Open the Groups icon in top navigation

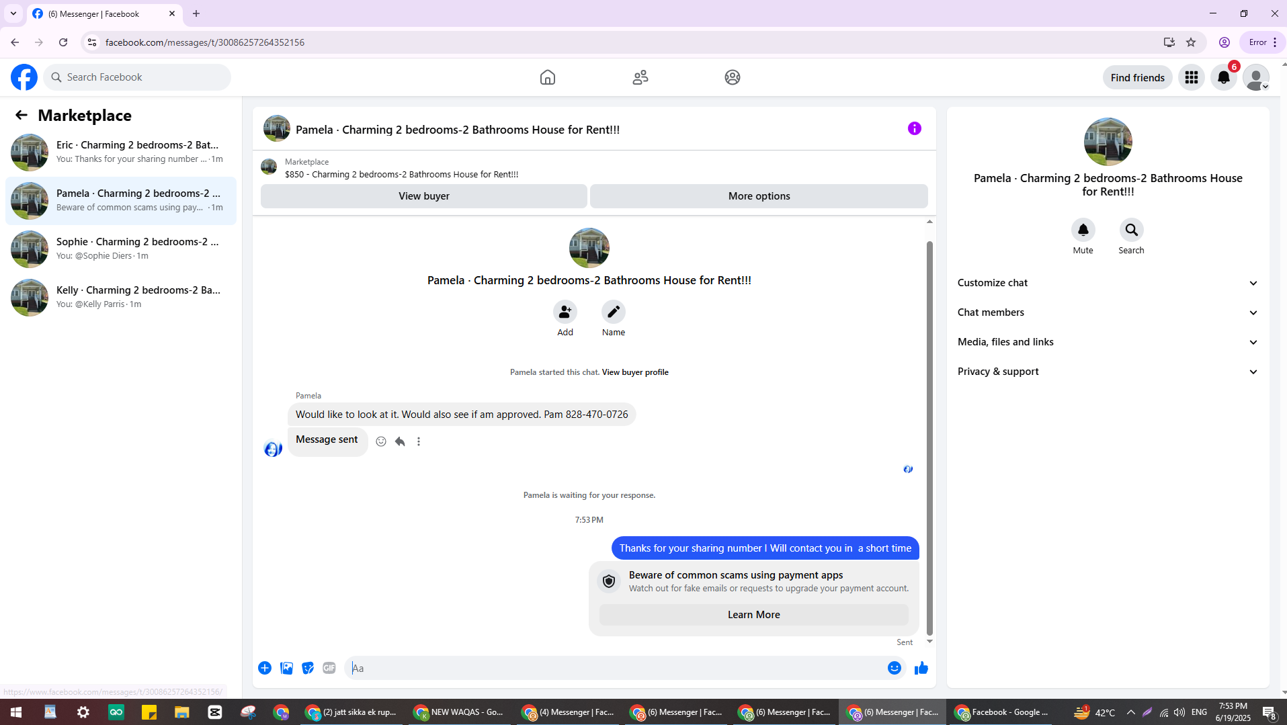733,77
